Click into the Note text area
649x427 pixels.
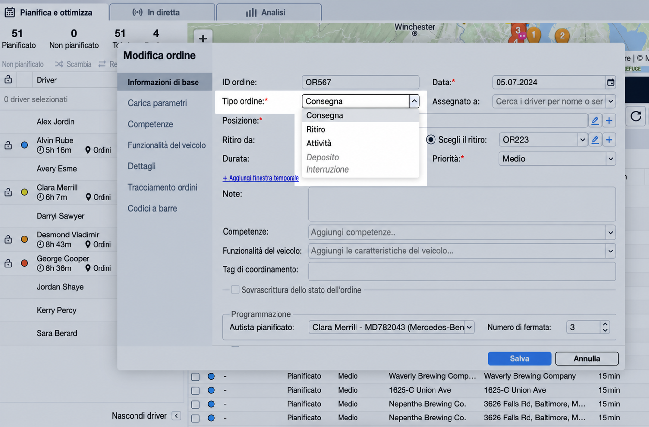[462, 204]
